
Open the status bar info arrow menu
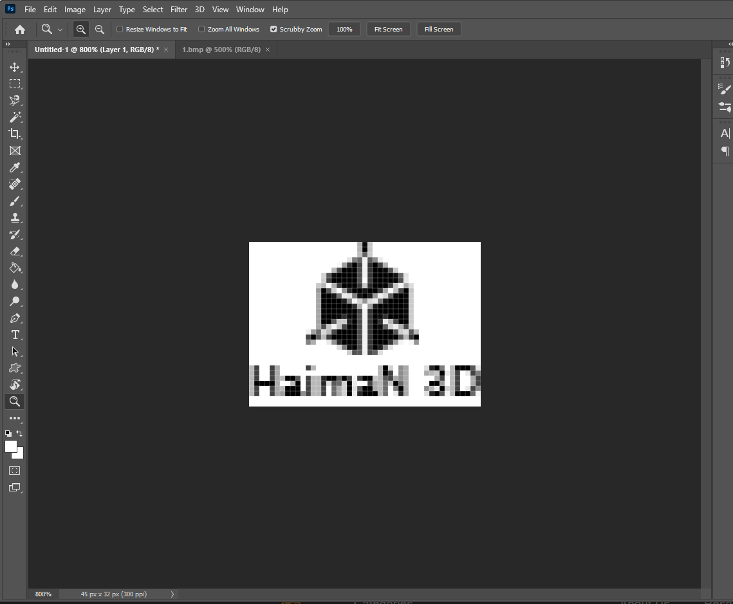point(172,594)
